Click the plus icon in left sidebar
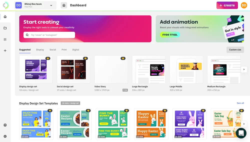 click(x=5, y=51)
